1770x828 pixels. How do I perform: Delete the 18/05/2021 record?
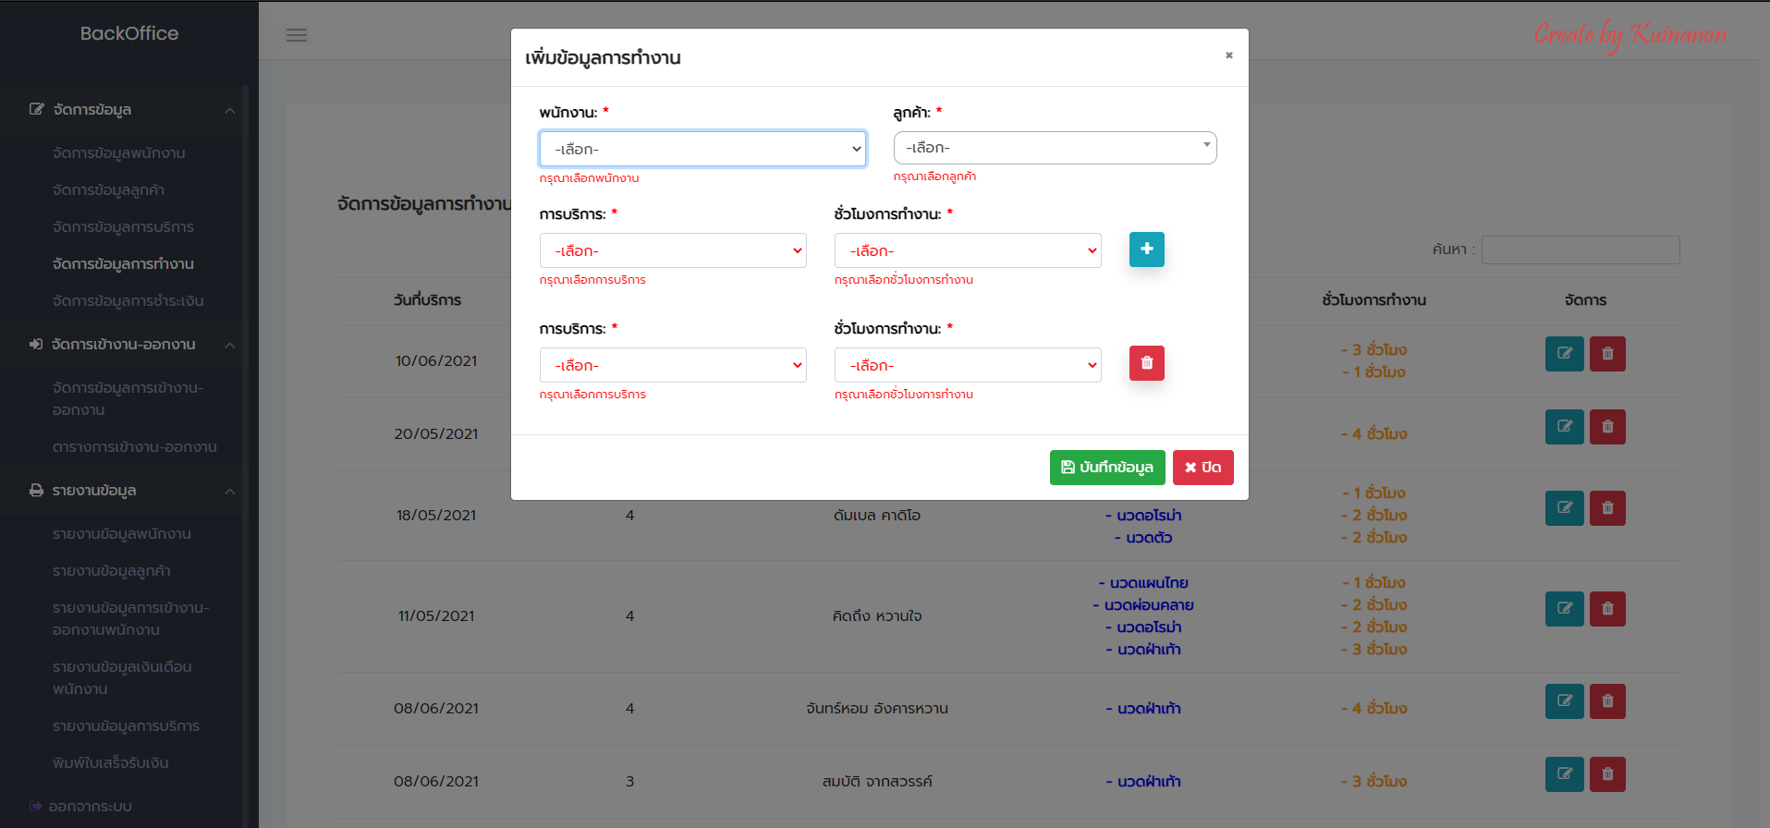point(1607,508)
